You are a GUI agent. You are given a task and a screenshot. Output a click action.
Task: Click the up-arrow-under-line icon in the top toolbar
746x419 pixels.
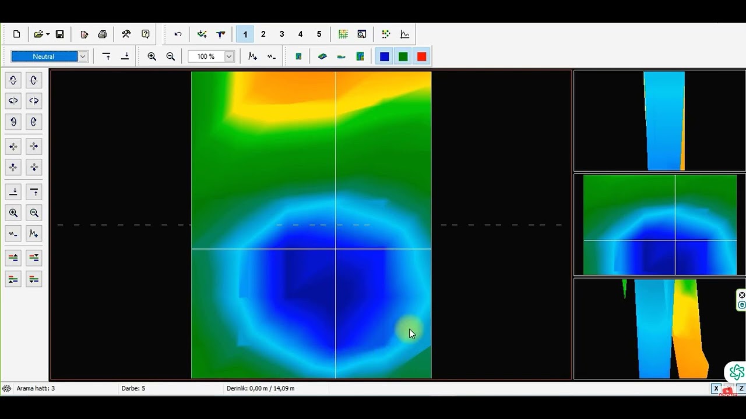click(x=107, y=56)
